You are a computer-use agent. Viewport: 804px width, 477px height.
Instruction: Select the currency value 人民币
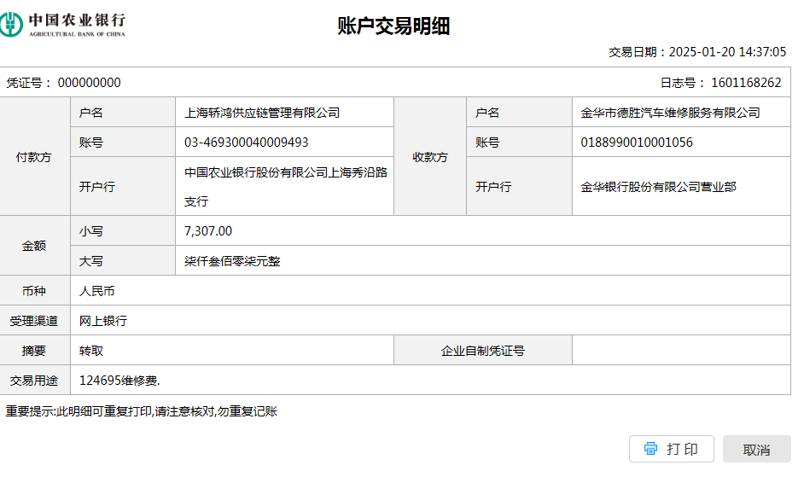[x=97, y=291]
